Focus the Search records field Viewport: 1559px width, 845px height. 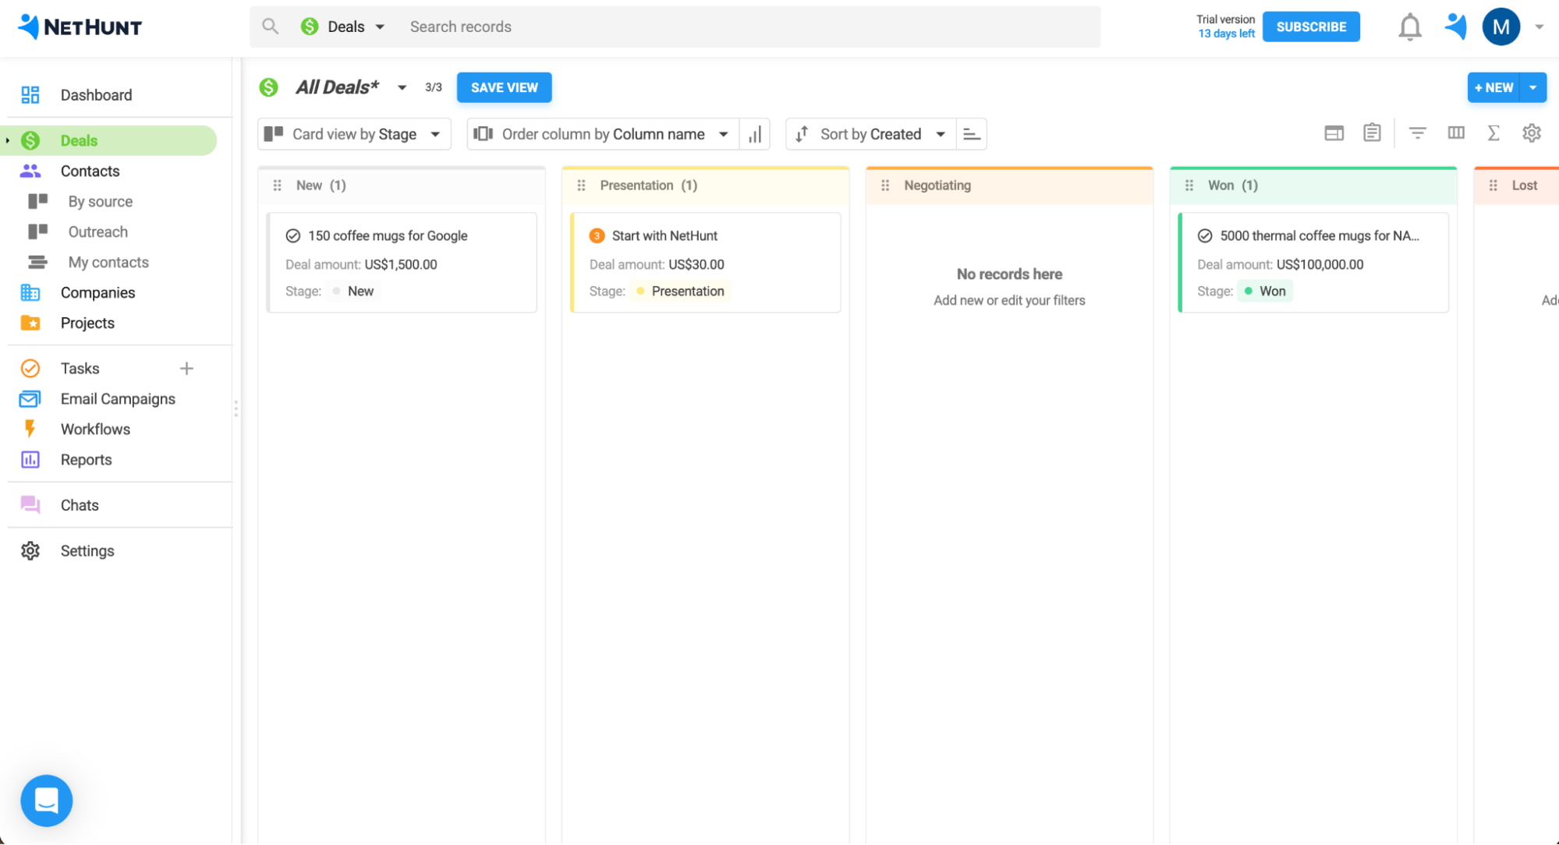tap(749, 27)
